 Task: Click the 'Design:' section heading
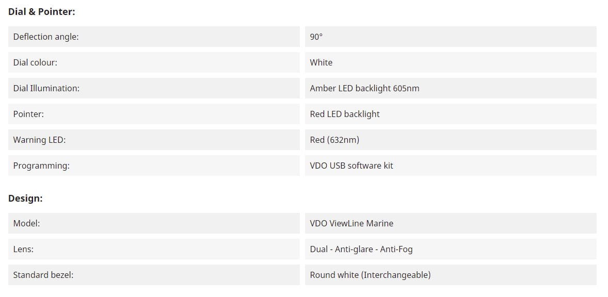tap(25, 198)
